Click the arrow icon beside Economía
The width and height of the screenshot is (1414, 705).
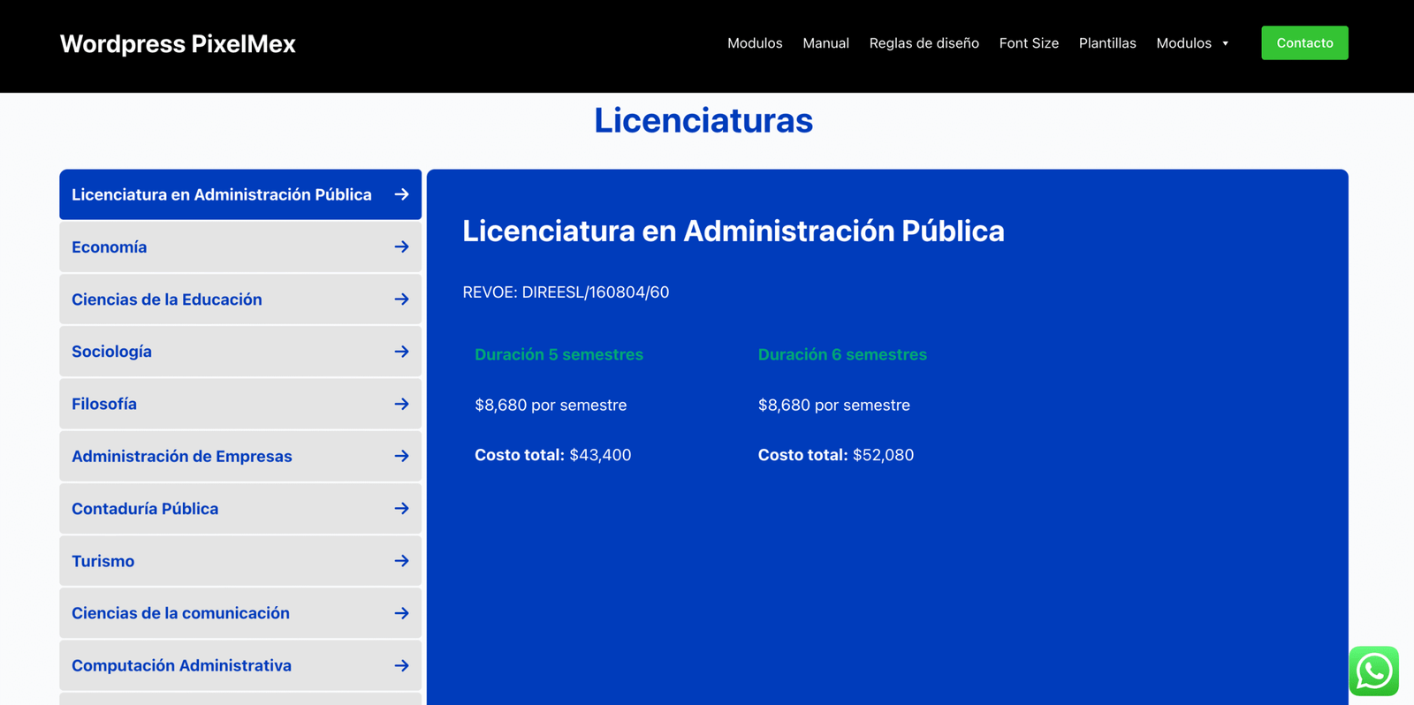(401, 247)
